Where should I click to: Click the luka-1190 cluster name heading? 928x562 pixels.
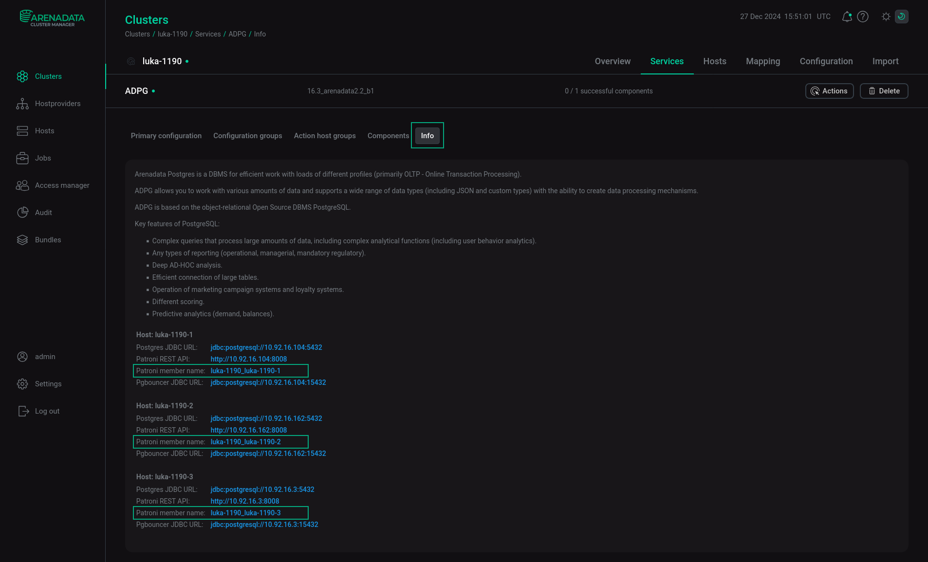[x=162, y=61]
